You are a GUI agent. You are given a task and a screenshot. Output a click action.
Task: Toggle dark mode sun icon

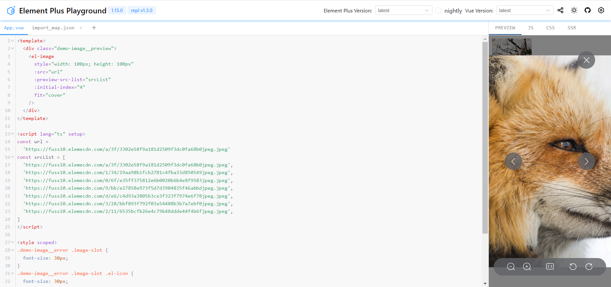click(574, 10)
